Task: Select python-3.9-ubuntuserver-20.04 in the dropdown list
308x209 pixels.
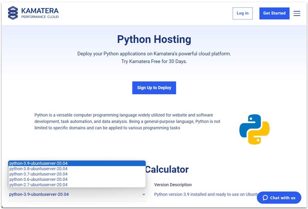Action: (77, 163)
